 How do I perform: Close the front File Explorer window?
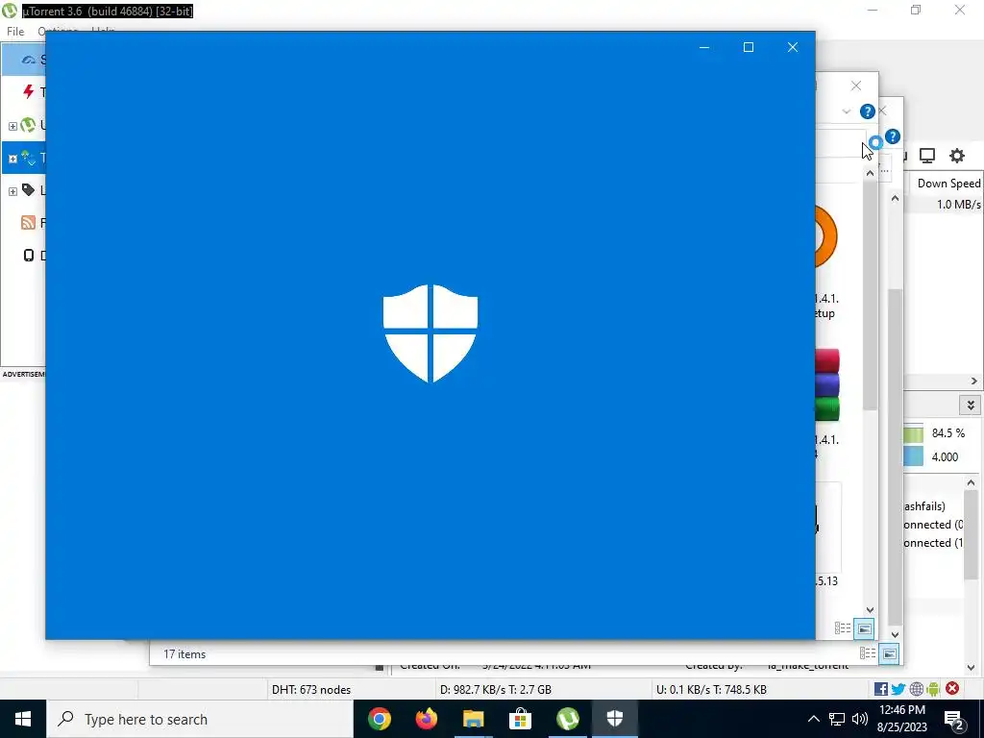[856, 86]
